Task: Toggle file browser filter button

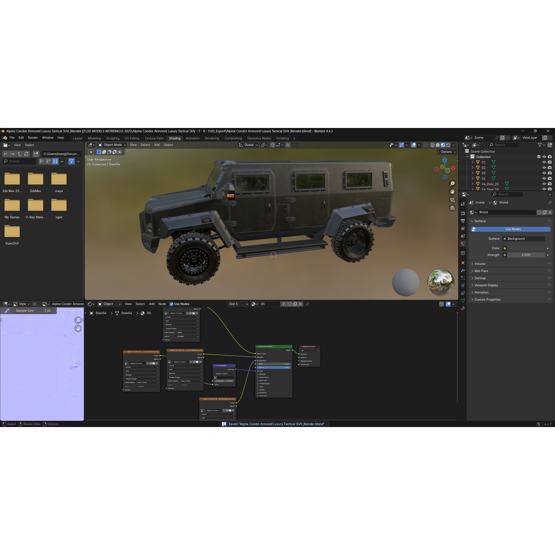Action: pos(71,161)
